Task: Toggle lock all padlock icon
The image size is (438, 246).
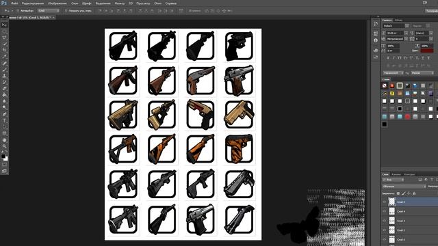Action: click(414, 193)
